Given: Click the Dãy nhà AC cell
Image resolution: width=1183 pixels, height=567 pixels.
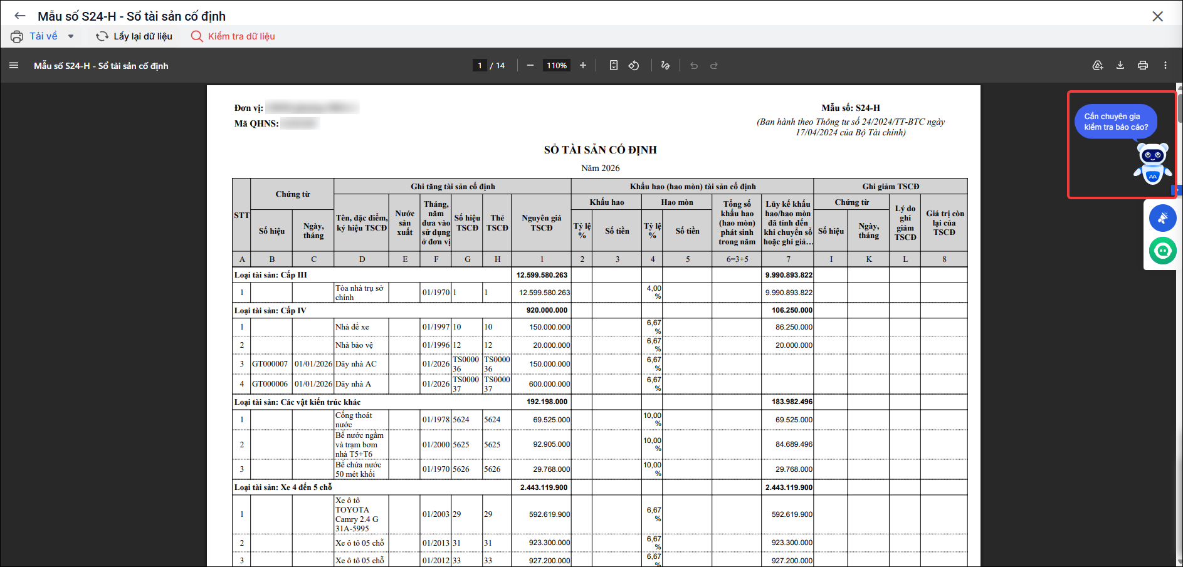Looking at the screenshot, I should pos(361,364).
